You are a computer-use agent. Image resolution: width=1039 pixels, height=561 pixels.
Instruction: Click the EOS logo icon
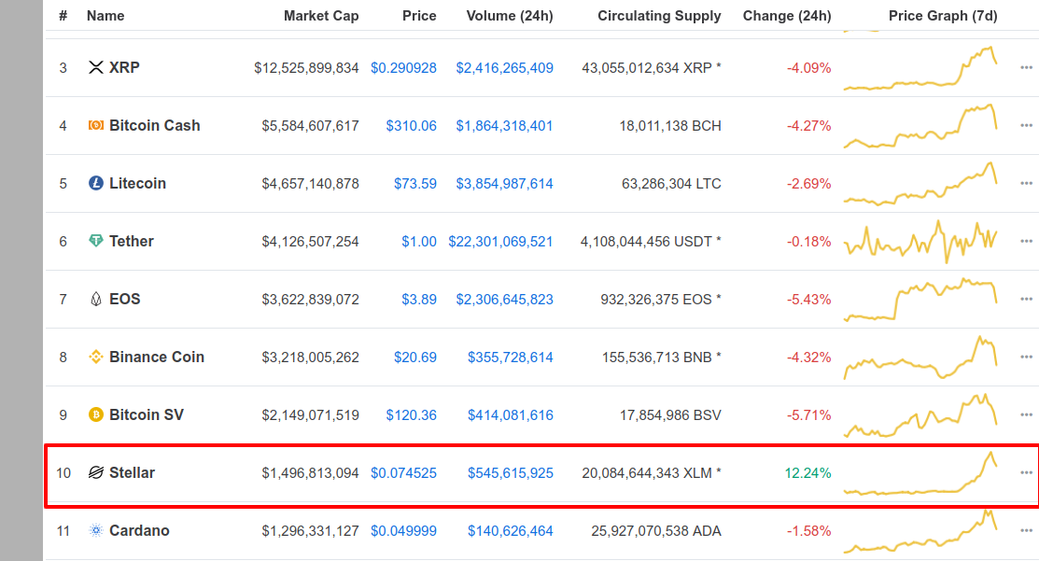[x=96, y=299]
